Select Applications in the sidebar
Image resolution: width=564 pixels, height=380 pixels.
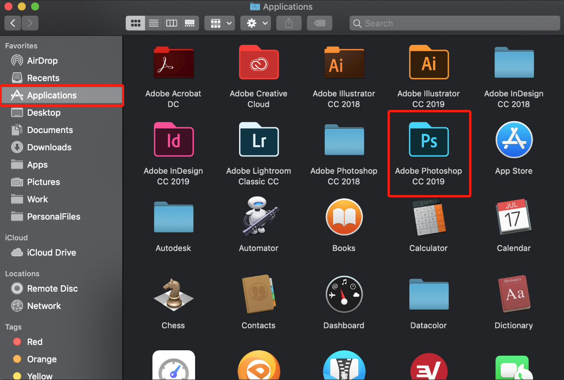click(x=61, y=95)
